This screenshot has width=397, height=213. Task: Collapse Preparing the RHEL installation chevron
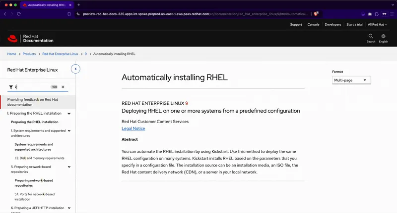click(x=69, y=114)
